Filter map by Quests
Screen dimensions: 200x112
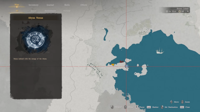33,11
